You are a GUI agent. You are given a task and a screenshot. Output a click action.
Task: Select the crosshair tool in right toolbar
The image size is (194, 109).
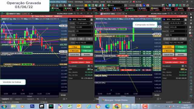[x=191, y=20]
